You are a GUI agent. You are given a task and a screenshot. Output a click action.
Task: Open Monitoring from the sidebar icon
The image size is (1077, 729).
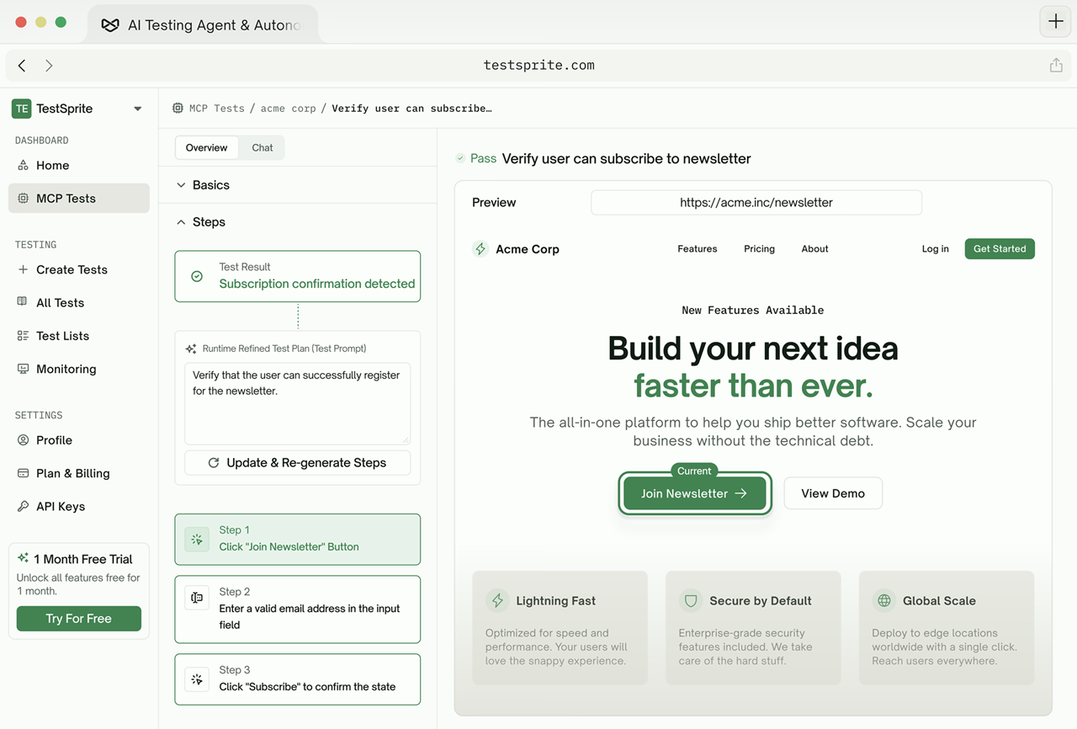coord(24,369)
